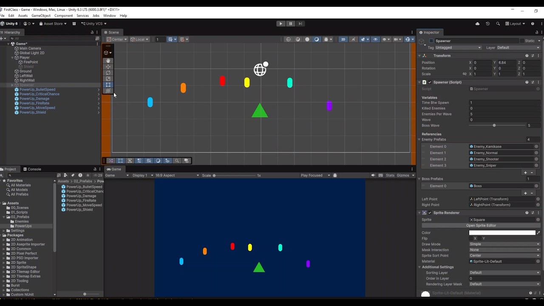The image size is (544, 306).
Task: Open the Window menu
Action: pos(109,16)
